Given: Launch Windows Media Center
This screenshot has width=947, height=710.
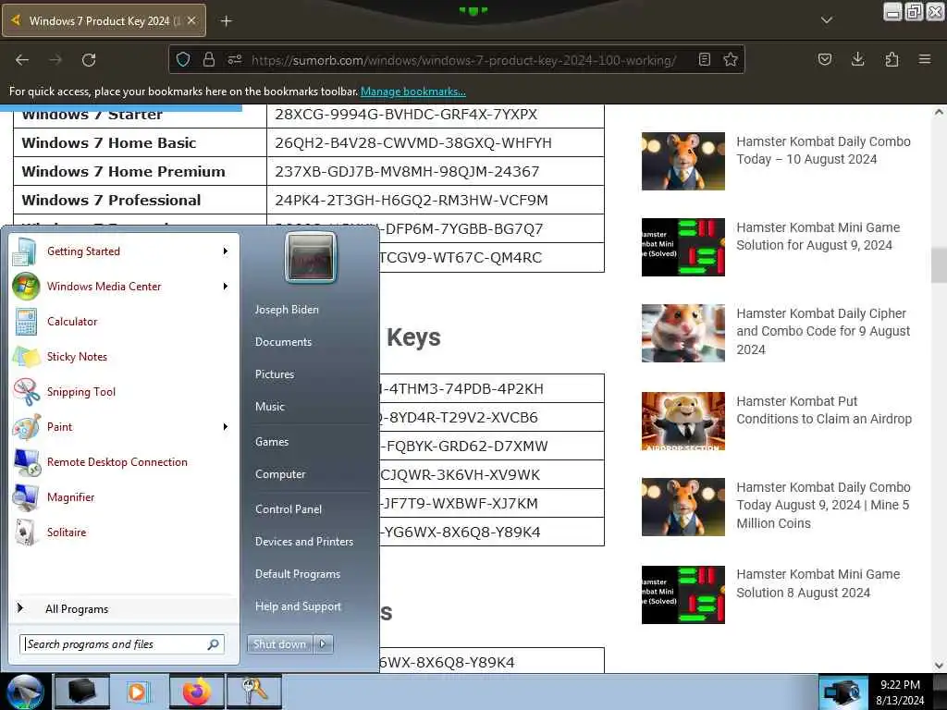Looking at the screenshot, I should tap(104, 287).
